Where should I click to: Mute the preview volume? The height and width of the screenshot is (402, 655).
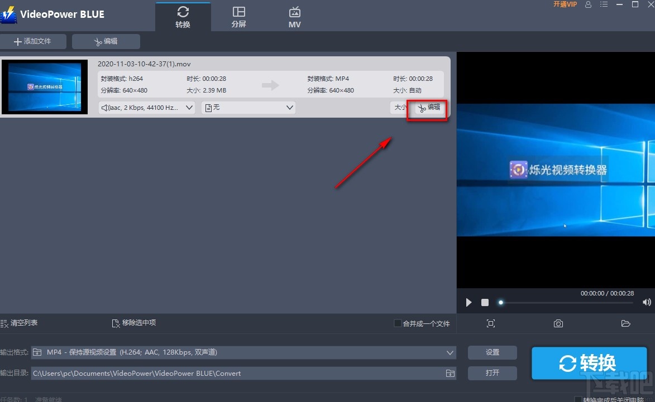(x=647, y=302)
